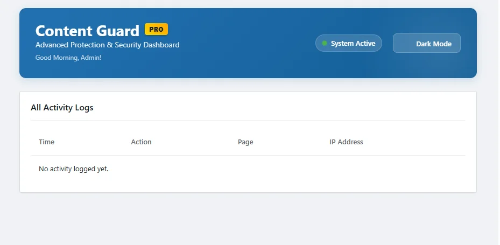Click the System Active status badge
Image resolution: width=500 pixels, height=245 pixels.
coord(349,43)
